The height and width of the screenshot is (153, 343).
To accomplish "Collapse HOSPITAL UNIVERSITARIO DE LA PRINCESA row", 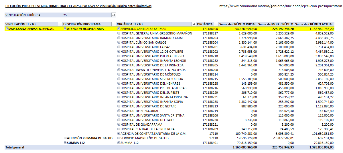I will (119, 65).
